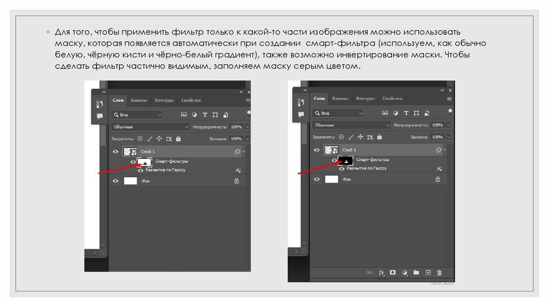Switch to Контуры tab in left panel
The image size is (549, 307).
(x=164, y=100)
